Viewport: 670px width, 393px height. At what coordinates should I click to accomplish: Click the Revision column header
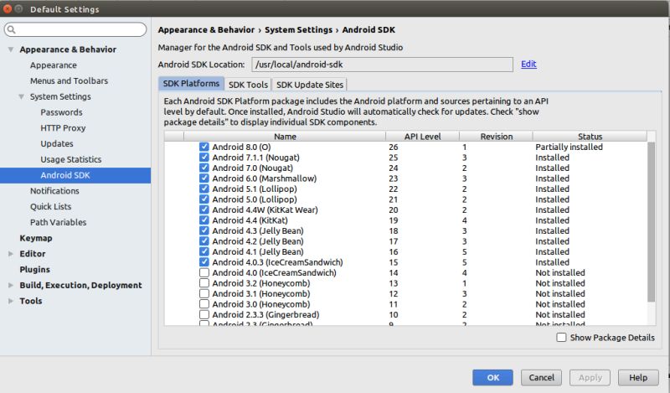point(496,137)
